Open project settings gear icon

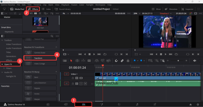pyautogui.click(x=198, y=105)
